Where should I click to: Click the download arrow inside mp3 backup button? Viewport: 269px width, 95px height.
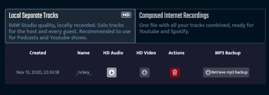click(208, 72)
